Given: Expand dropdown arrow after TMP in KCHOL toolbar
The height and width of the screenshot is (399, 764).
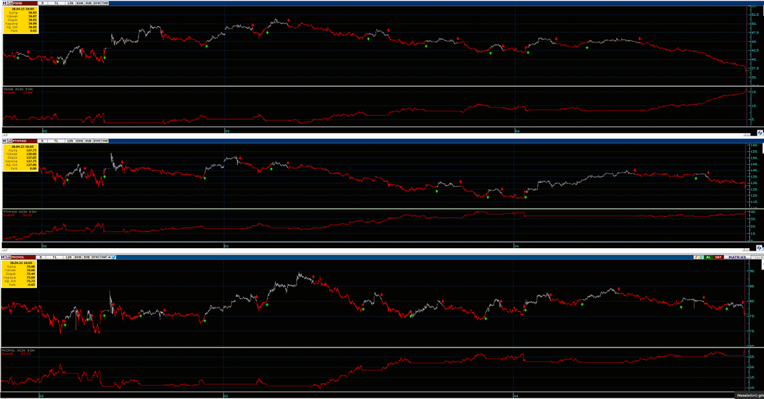Looking at the screenshot, I should pos(109,257).
